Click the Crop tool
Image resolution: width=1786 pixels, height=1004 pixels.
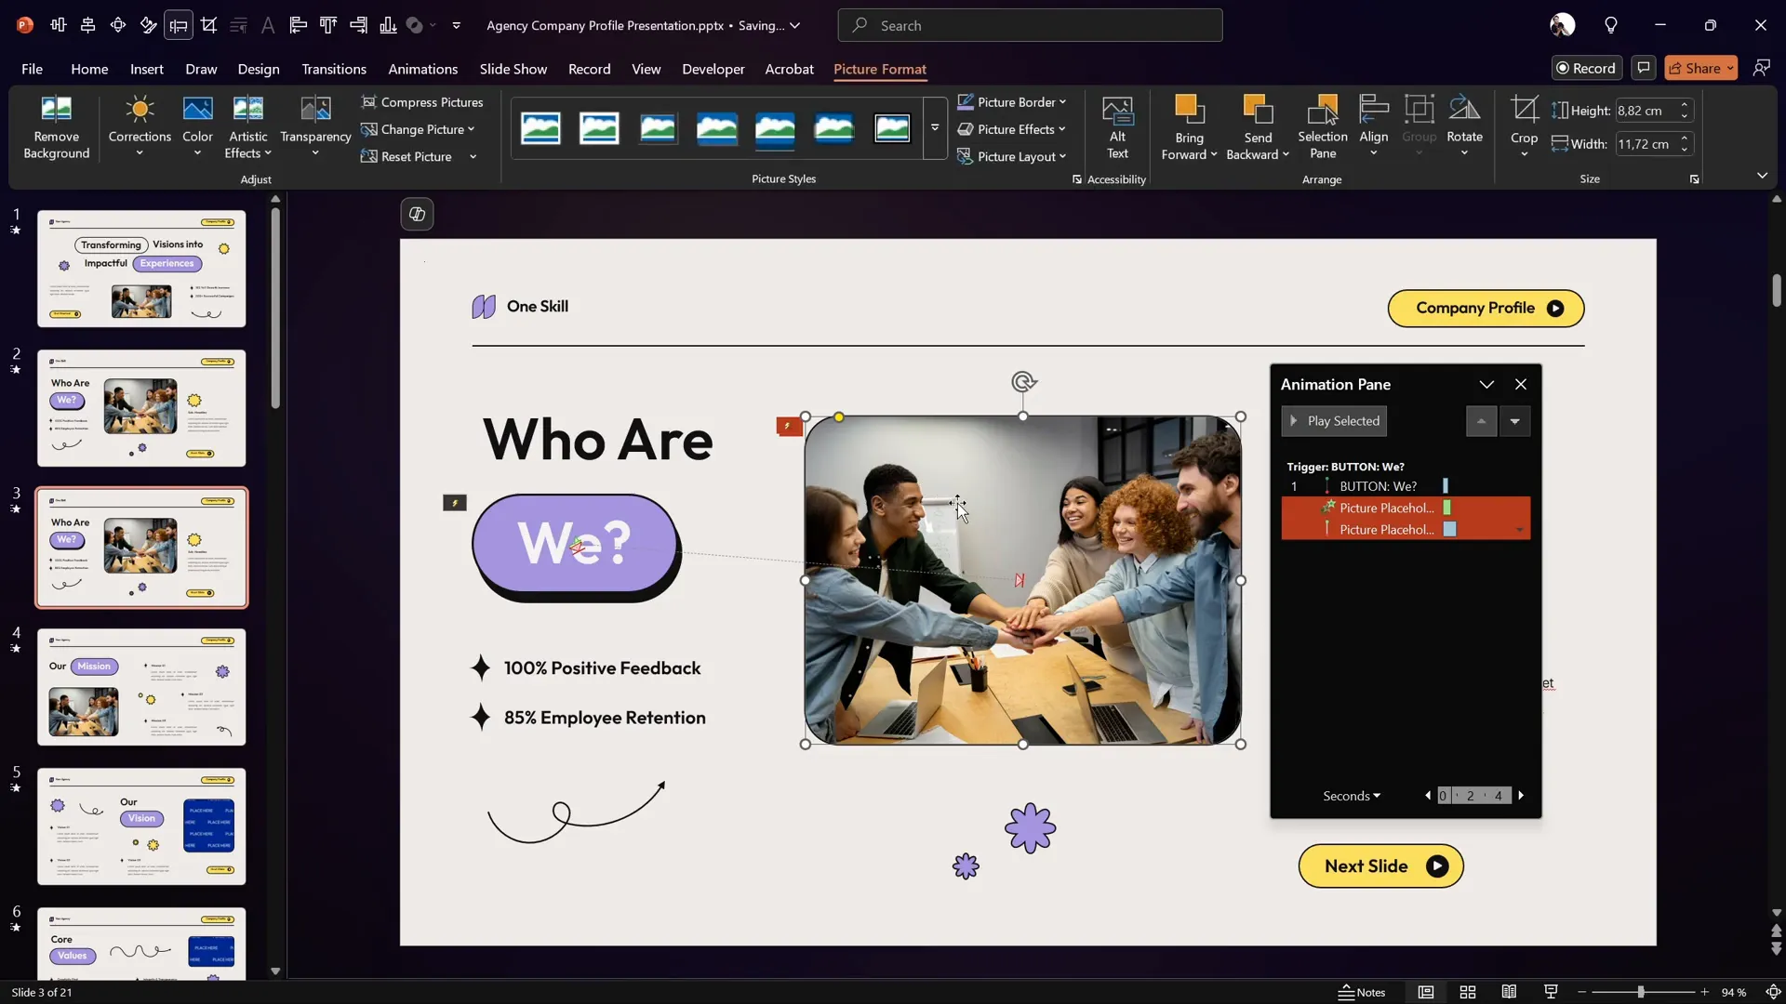[x=1525, y=124]
